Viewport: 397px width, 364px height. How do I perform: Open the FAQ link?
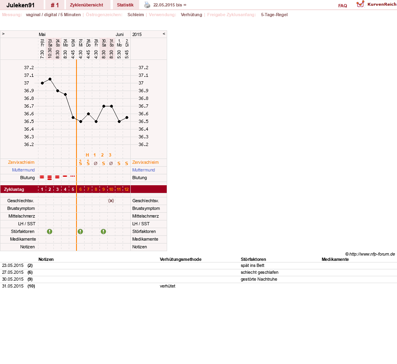coord(342,6)
